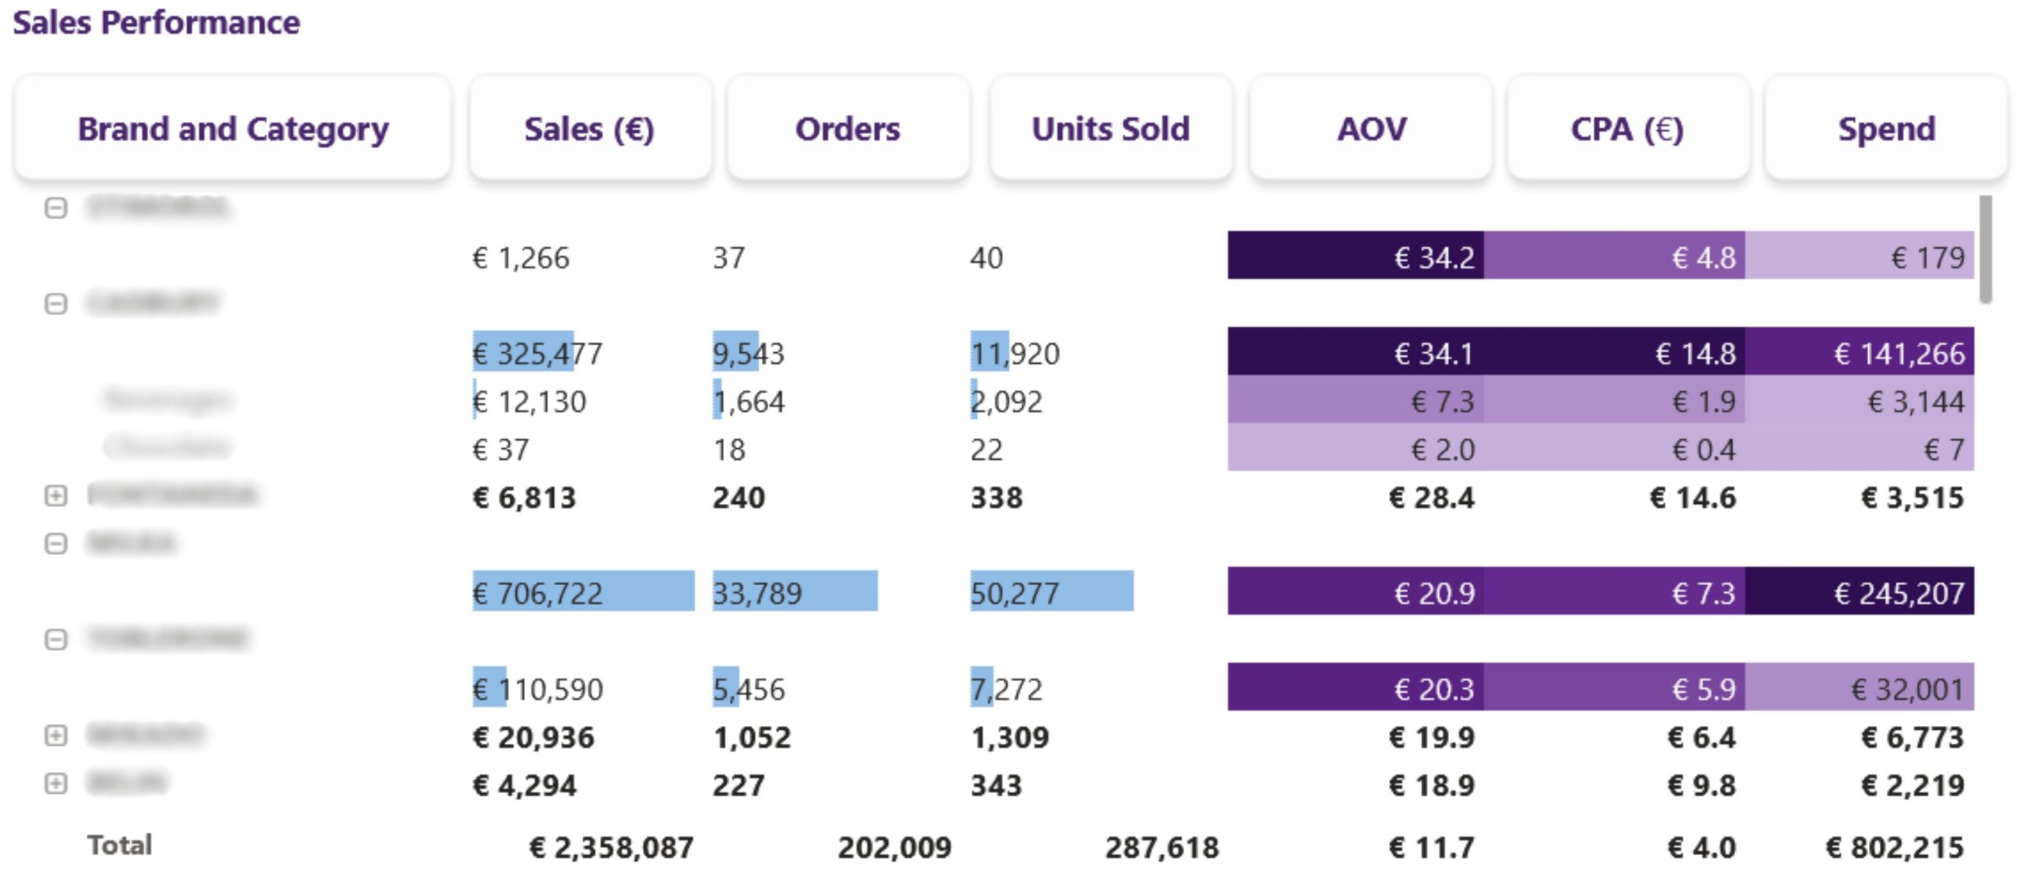Click the CPA (€) header button
The height and width of the screenshot is (874, 2017).
click(x=1628, y=128)
